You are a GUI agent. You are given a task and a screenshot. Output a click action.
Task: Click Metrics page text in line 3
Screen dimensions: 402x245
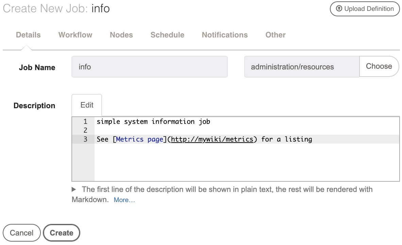coord(139,139)
